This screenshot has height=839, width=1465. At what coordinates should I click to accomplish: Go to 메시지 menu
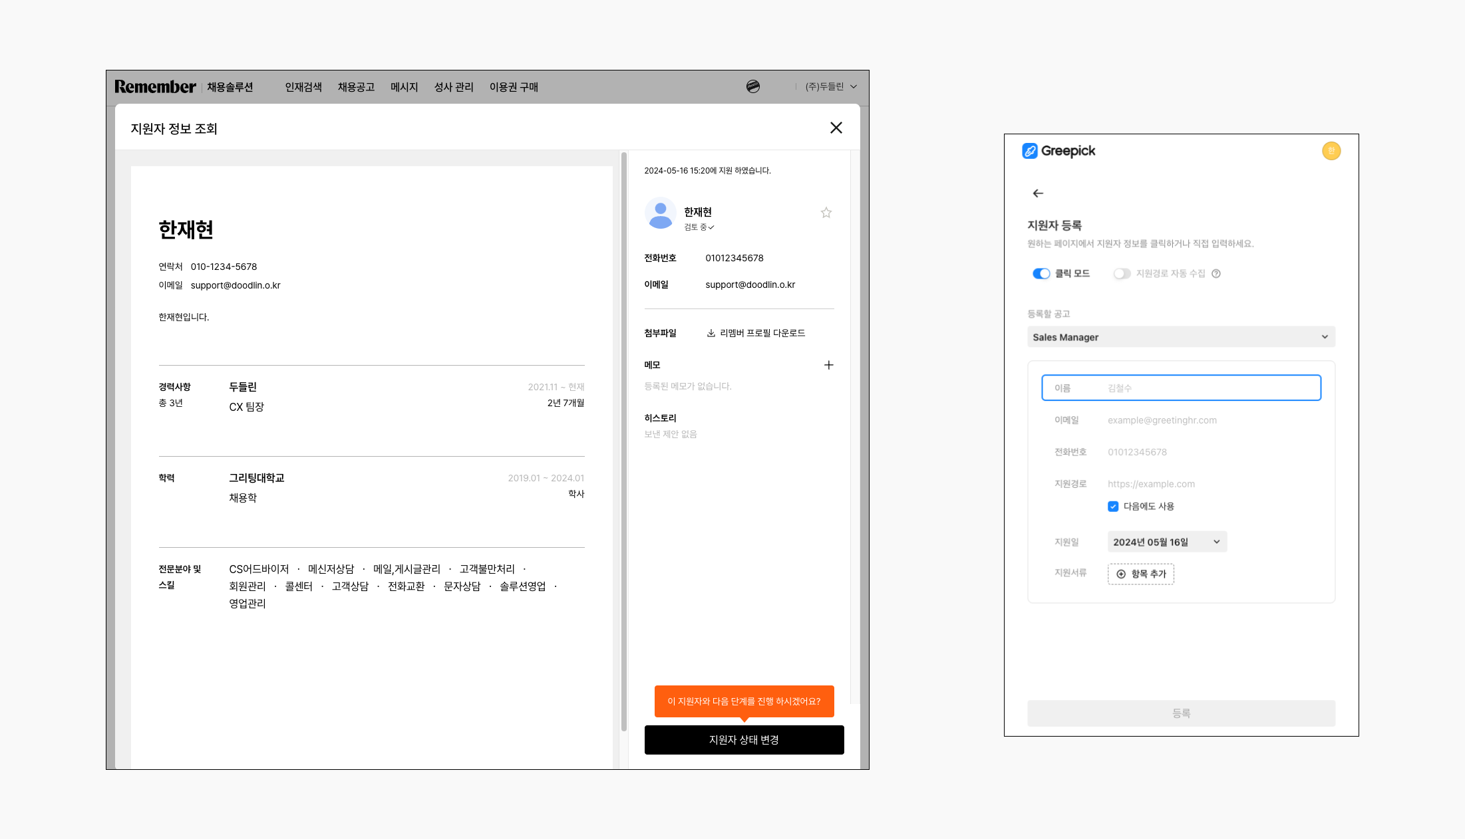(x=404, y=87)
